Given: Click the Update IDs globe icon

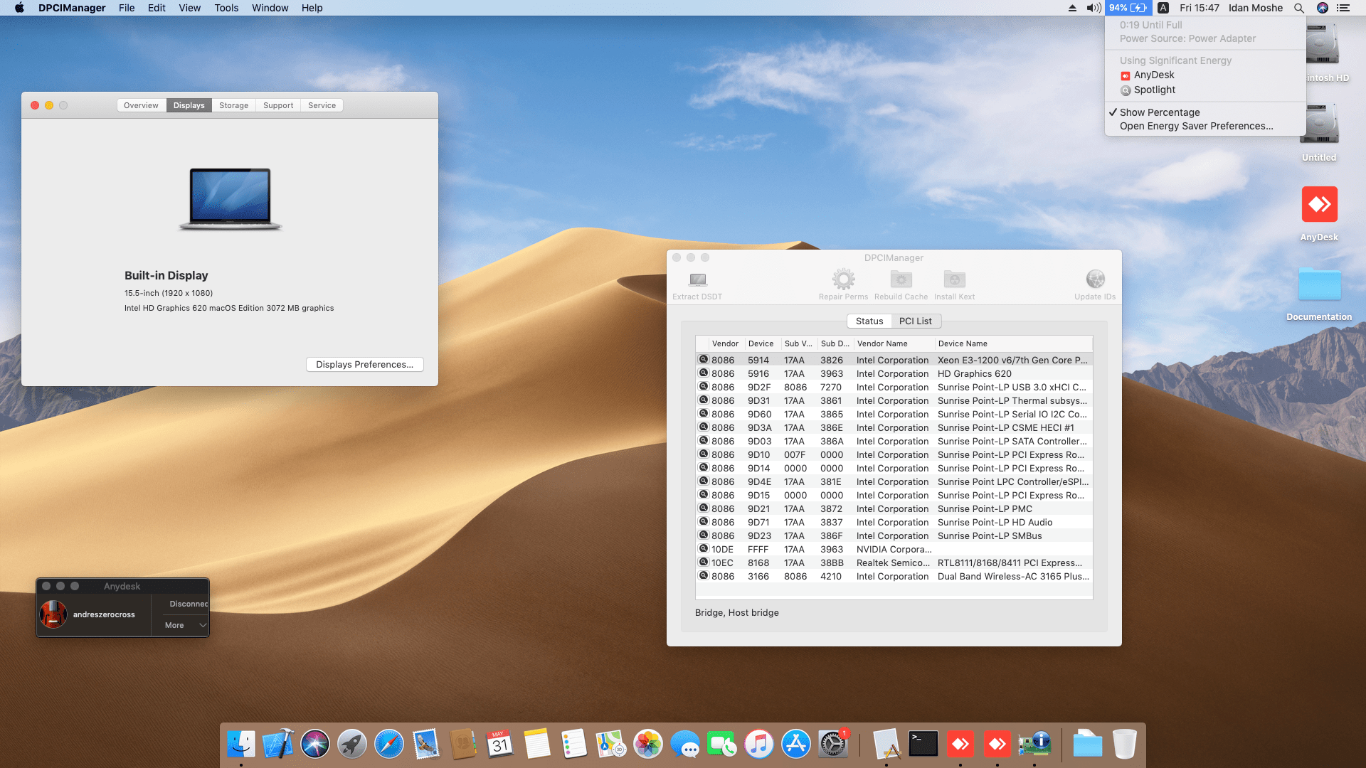Looking at the screenshot, I should tap(1095, 279).
